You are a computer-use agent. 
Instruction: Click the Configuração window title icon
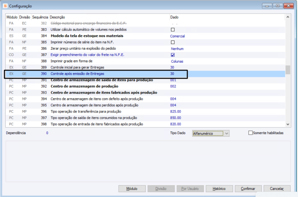pyautogui.click(x=5, y=6)
